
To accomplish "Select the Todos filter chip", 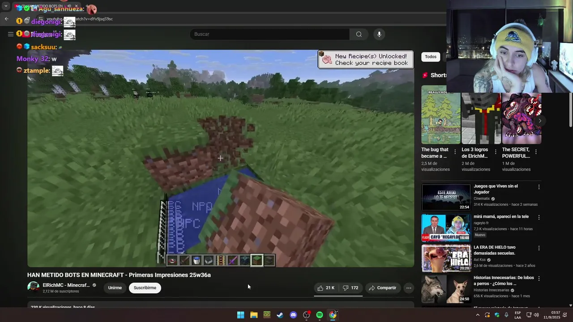I will [431, 57].
